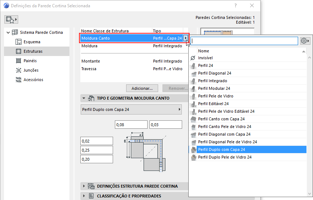This screenshot has height=200, width=313.
Task: Click the search field in the profile popup
Action: 244,41
